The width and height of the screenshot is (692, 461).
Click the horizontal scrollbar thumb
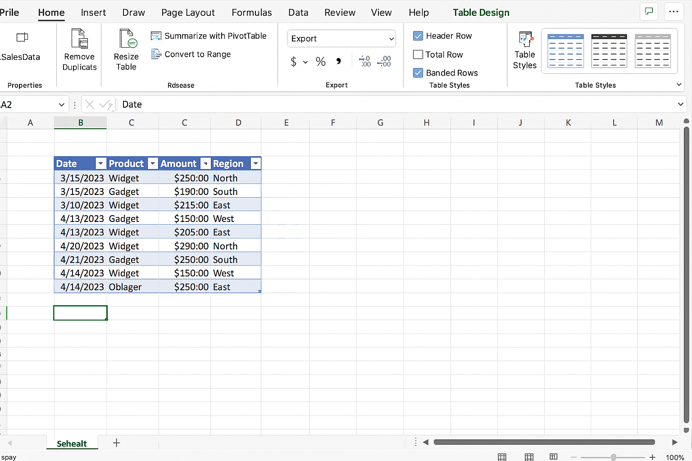click(544, 442)
